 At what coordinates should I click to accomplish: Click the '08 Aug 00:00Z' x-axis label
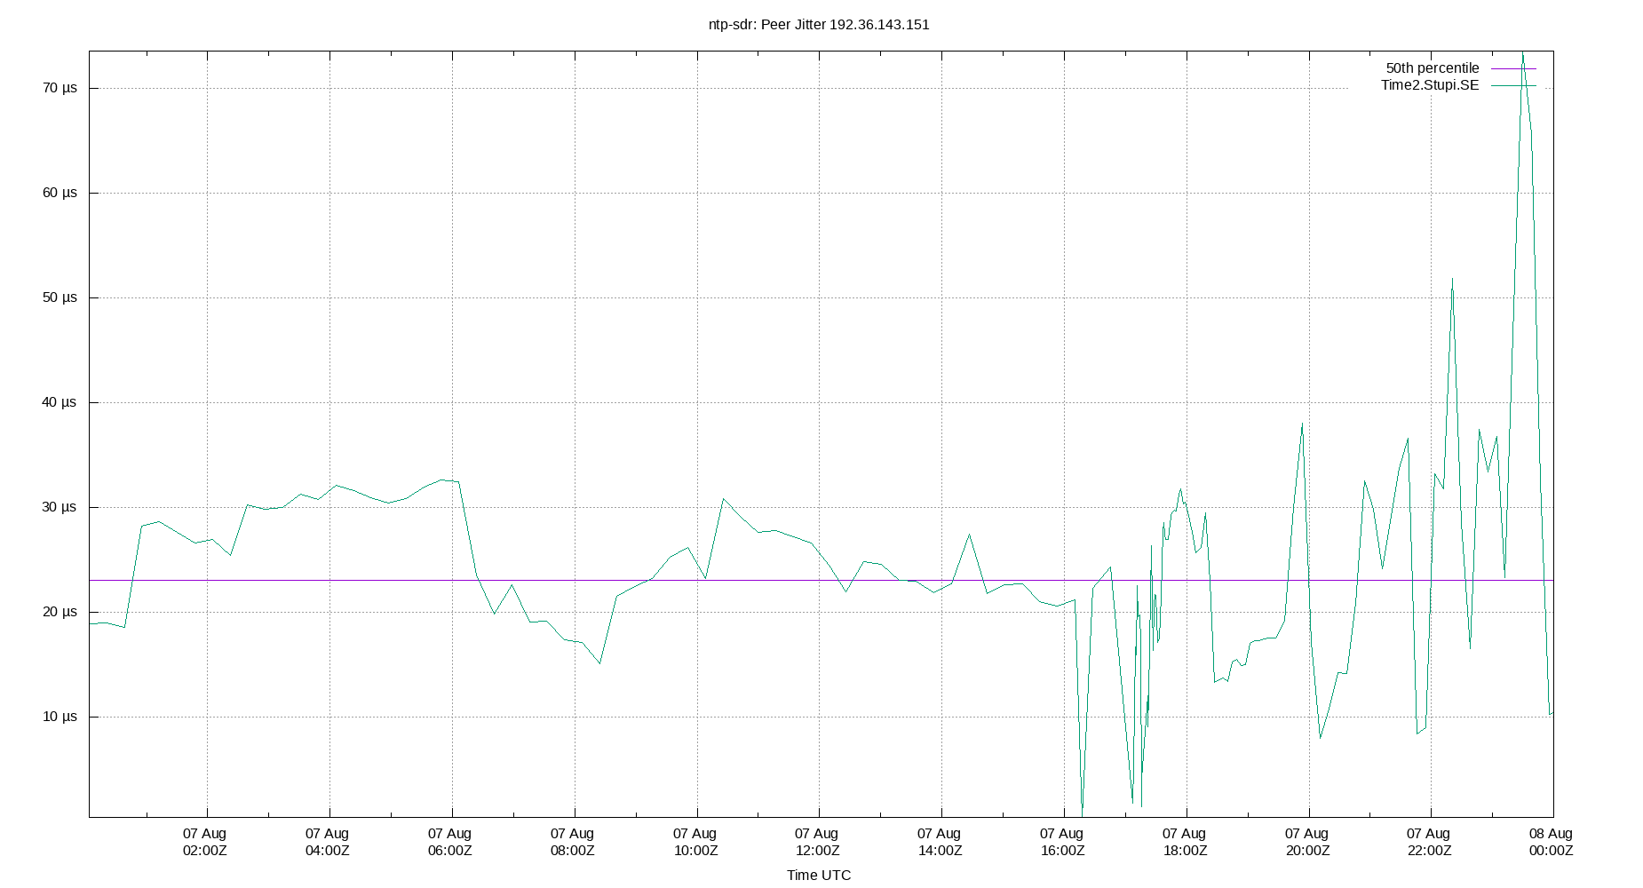click(1552, 842)
